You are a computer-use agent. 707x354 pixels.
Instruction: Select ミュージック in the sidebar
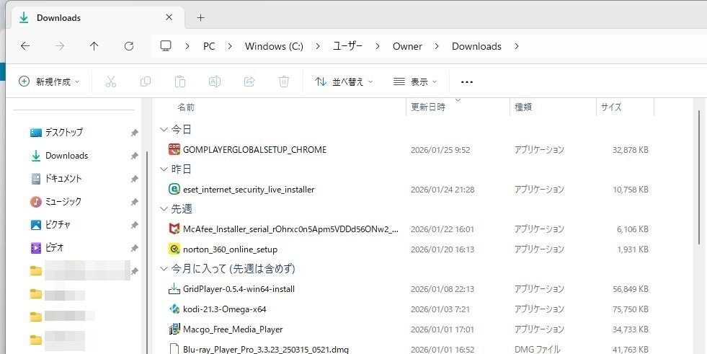(63, 202)
